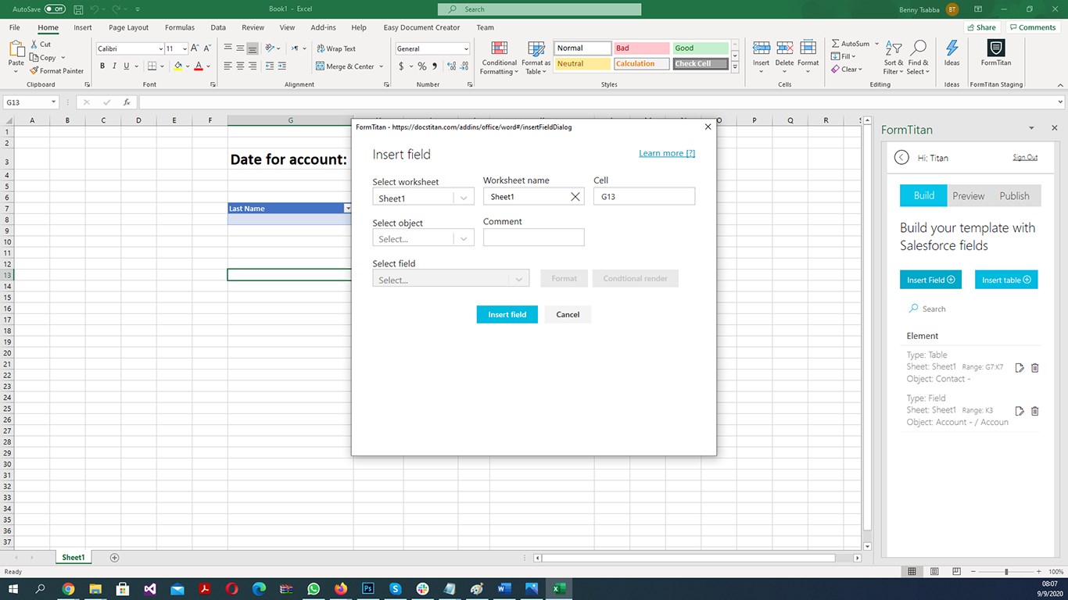Click the Cell input field showing G13

[643, 197]
